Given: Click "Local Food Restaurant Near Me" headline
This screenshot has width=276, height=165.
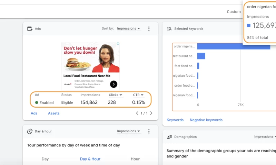Looking at the screenshot, I should tap(87, 76).
